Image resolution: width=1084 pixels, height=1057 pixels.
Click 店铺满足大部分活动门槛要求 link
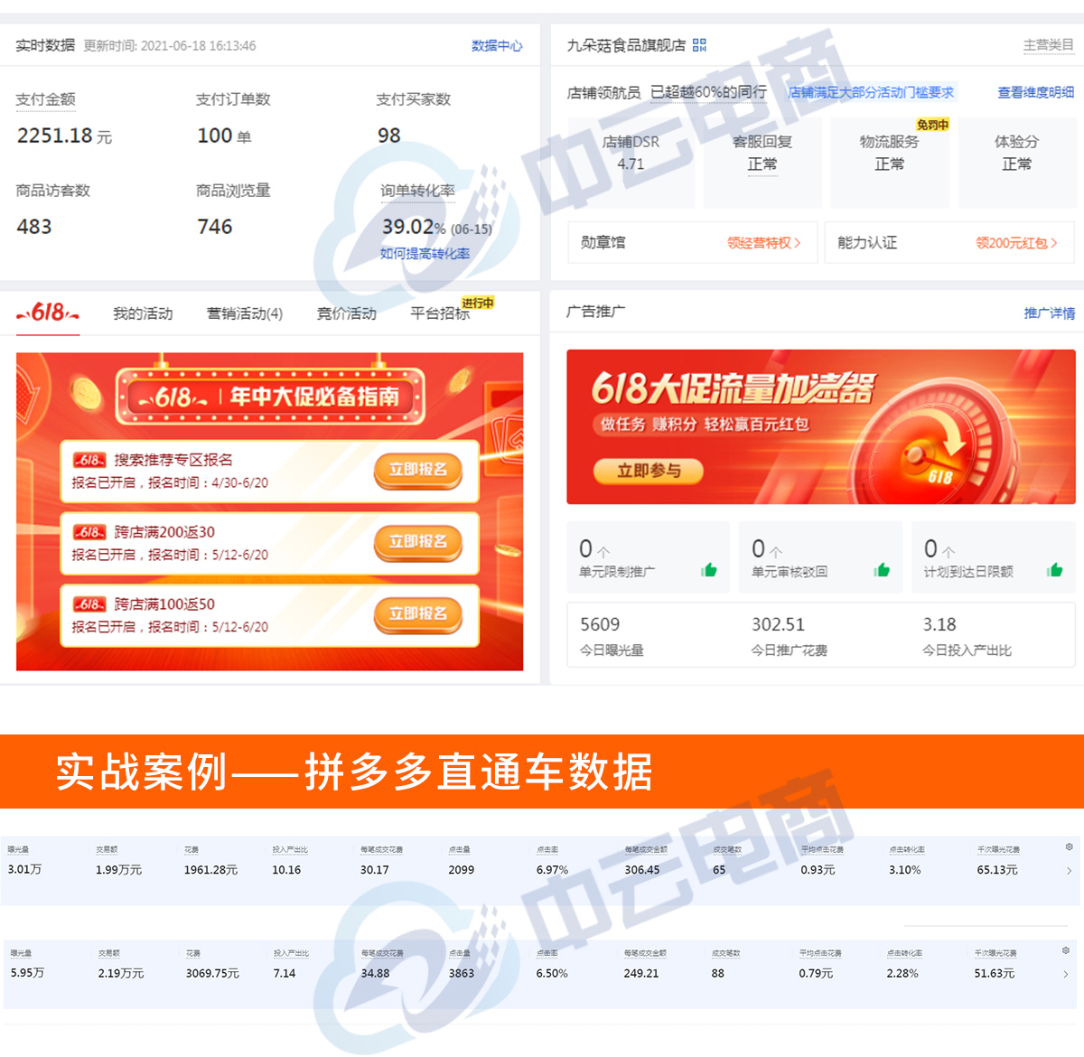click(871, 92)
